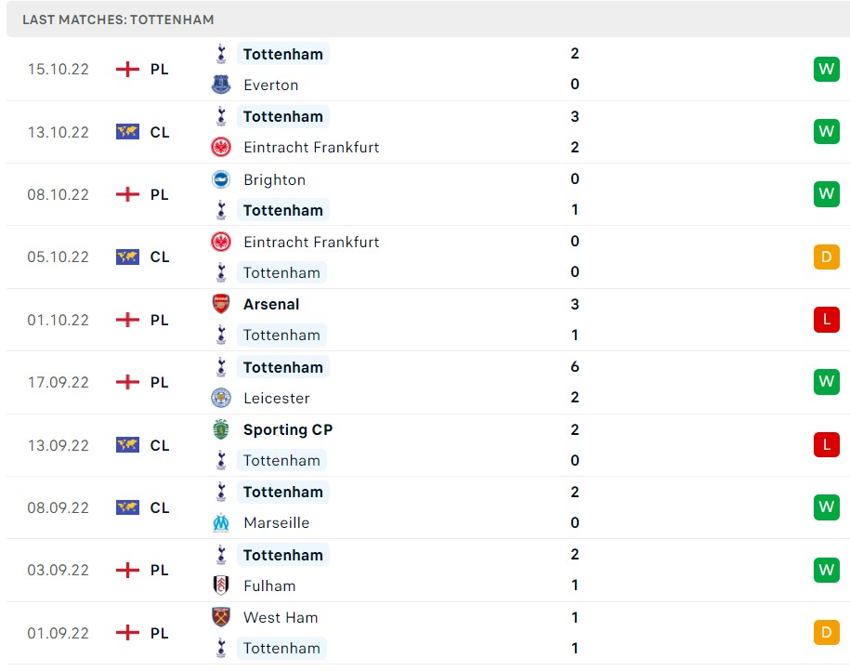This screenshot has width=850, height=671.
Task: Click the red L badge for the Arsenal match
Action: click(x=826, y=319)
